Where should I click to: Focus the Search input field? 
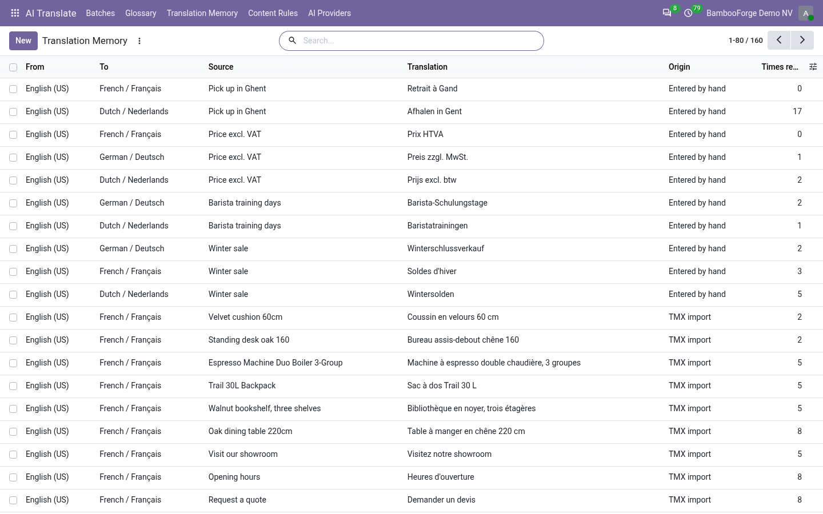tap(420, 41)
